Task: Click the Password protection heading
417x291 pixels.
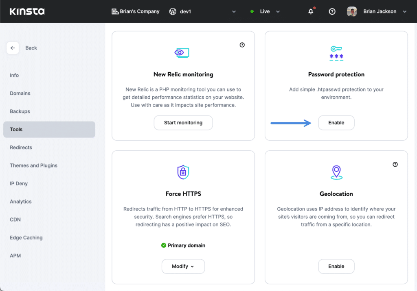Action: [336, 75]
